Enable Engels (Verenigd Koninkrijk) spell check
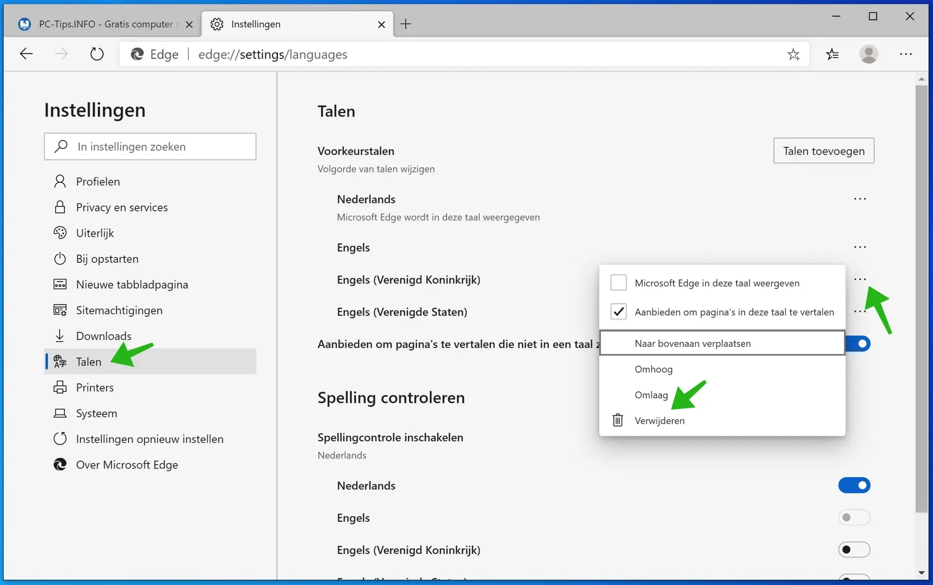This screenshot has height=585, width=933. tap(854, 550)
